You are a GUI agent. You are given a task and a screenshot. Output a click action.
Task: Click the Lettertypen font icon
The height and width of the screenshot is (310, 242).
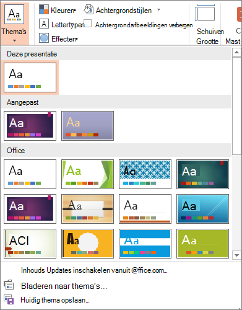pos(44,24)
